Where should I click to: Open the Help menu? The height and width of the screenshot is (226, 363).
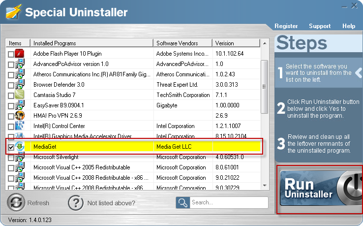349,26
